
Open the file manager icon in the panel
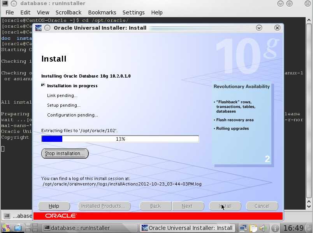pyautogui.click(x=18, y=228)
